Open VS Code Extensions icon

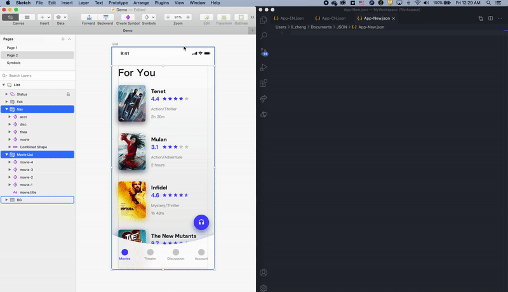264,83
